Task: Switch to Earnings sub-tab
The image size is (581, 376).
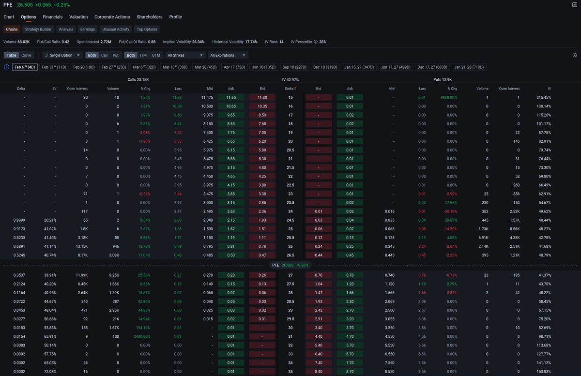Action: (x=88, y=30)
